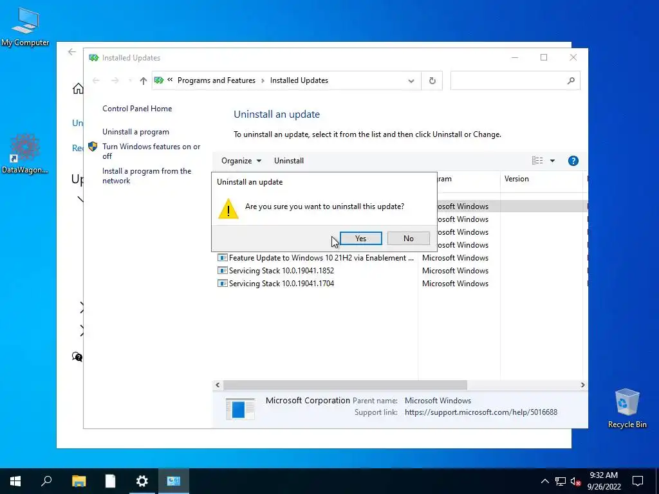Click the Refresh button in address bar
Screen dimensions: 659x494
[x=432, y=80]
